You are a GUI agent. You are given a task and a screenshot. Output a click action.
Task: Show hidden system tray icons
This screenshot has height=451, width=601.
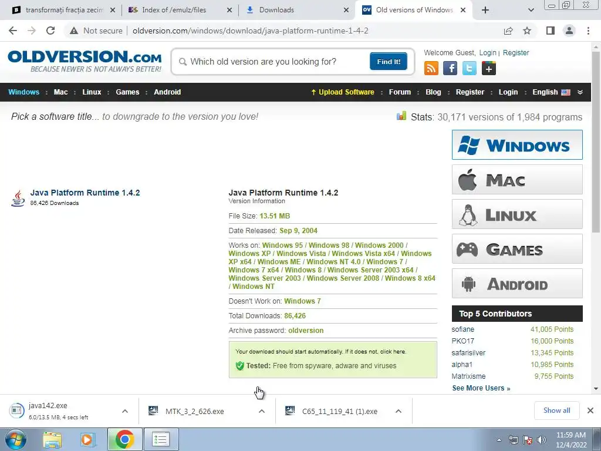tap(499, 440)
